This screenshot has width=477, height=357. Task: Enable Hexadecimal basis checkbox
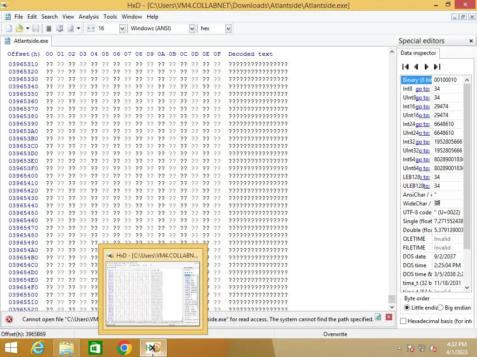[403, 321]
